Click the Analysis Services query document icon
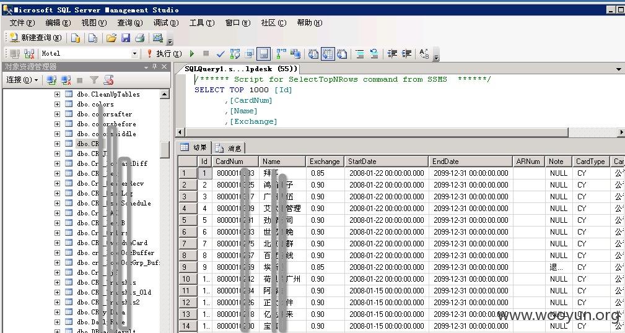Image resolution: width=625 pixels, height=333 pixels. coord(93,38)
